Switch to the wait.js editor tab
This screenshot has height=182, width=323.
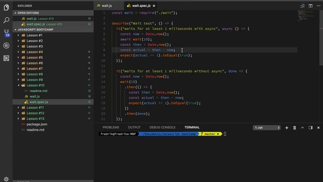click(109, 6)
